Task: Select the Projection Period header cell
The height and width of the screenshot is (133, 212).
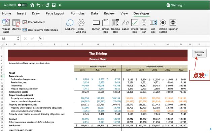Action: 154,66
